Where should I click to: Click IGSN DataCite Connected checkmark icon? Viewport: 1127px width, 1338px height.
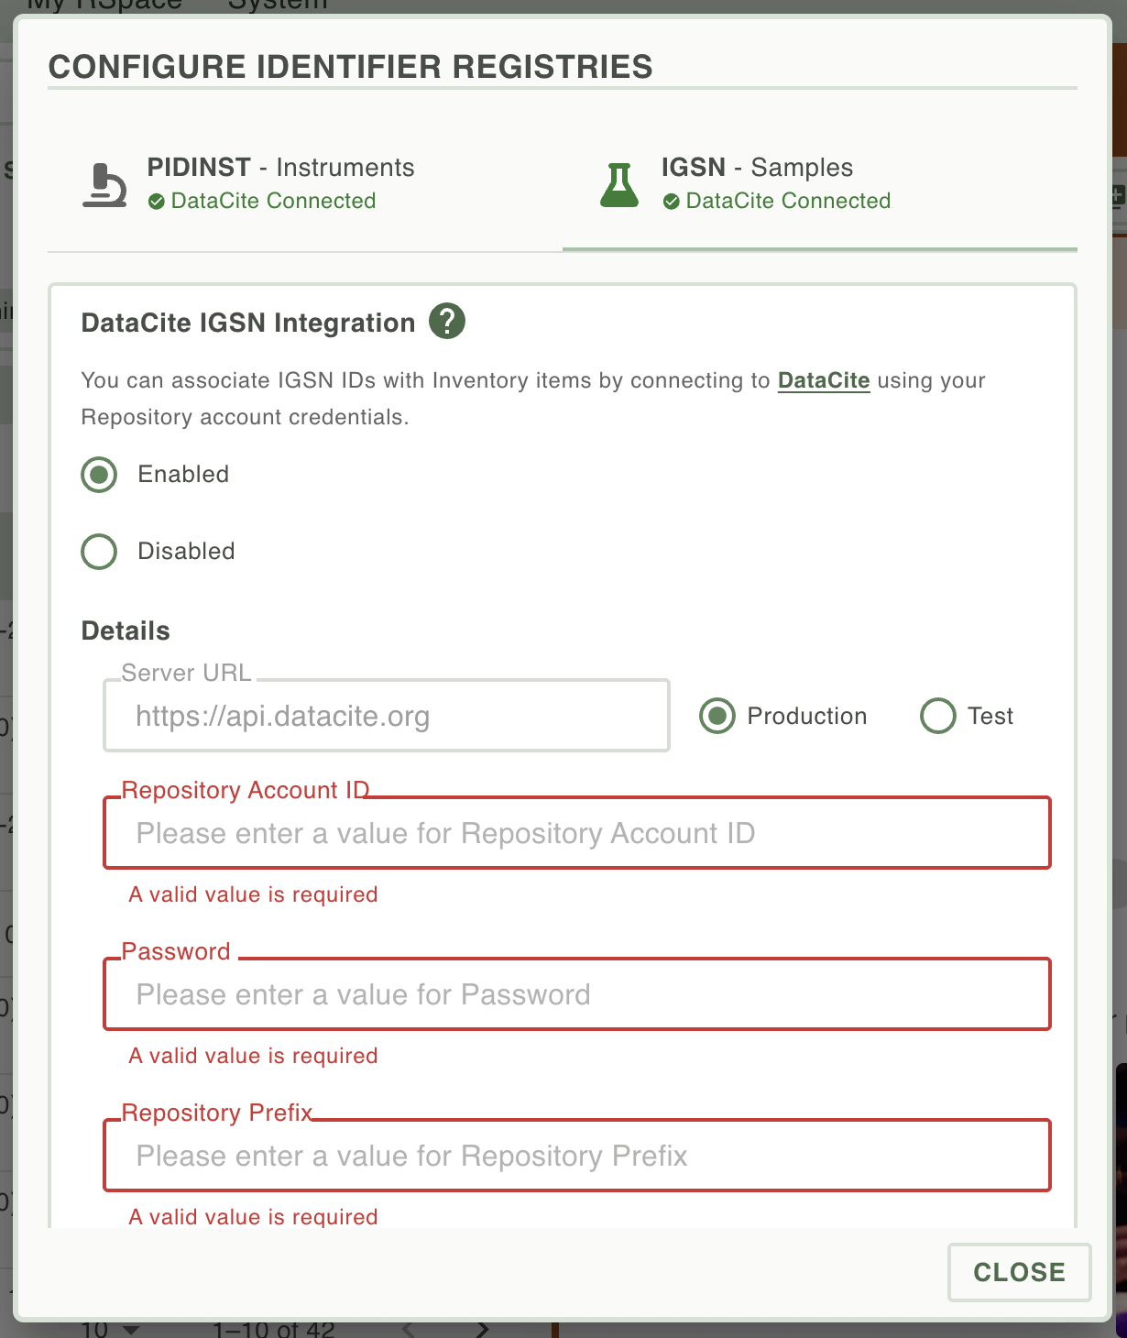click(x=672, y=202)
